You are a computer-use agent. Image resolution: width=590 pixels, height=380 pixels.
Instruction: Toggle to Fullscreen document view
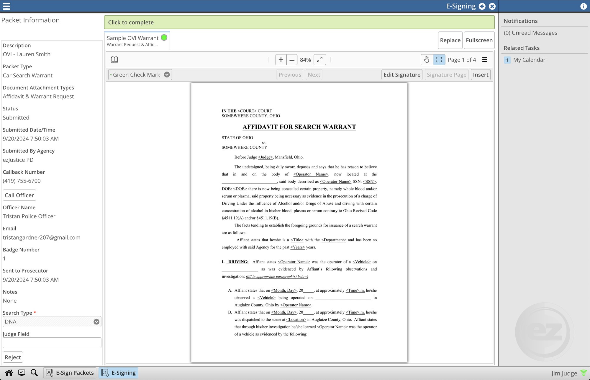479,40
